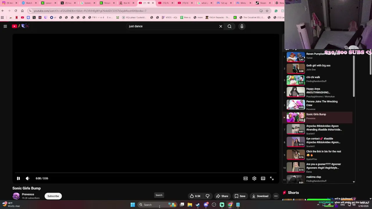Pause the Sonic Girls Bump video
This screenshot has width=372, height=209.
click(x=18, y=179)
